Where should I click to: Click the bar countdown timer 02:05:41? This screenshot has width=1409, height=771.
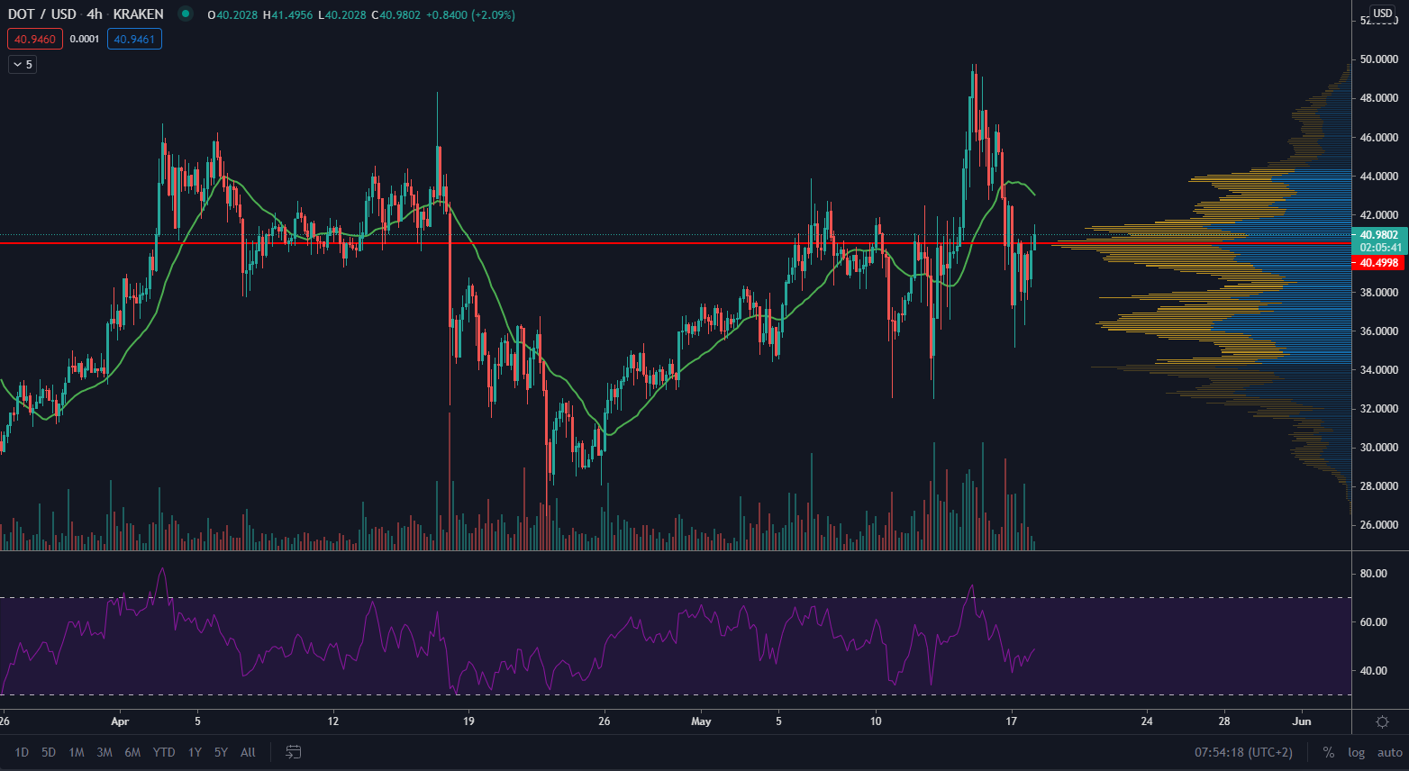(1379, 248)
